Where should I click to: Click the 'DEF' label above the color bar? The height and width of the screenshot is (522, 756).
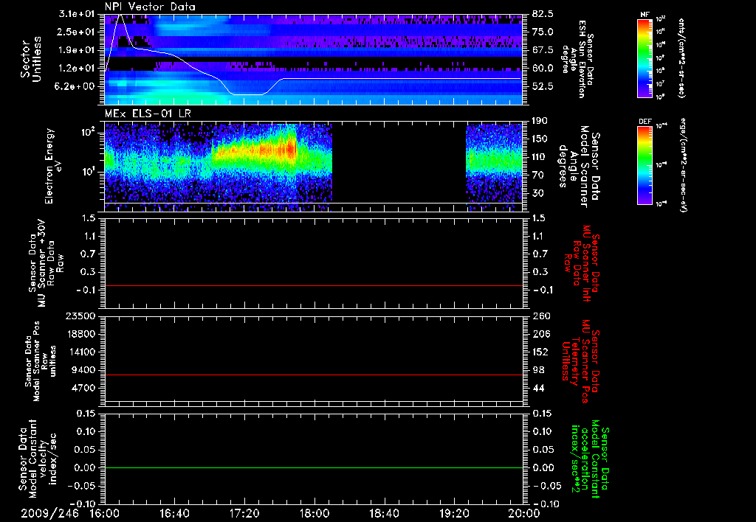click(x=645, y=122)
